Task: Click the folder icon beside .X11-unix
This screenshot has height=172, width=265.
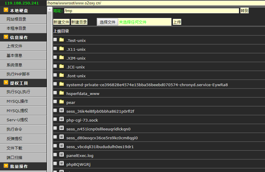Action: tap(62, 49)
